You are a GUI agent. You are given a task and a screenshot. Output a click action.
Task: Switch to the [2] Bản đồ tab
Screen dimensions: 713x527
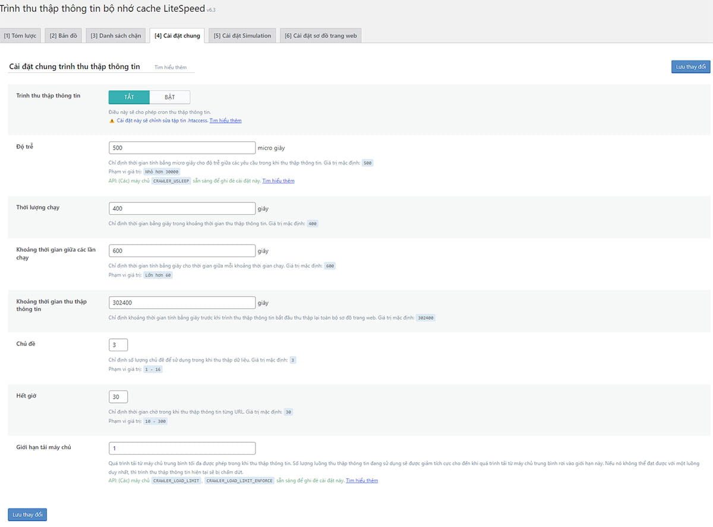tap(64, 36)
